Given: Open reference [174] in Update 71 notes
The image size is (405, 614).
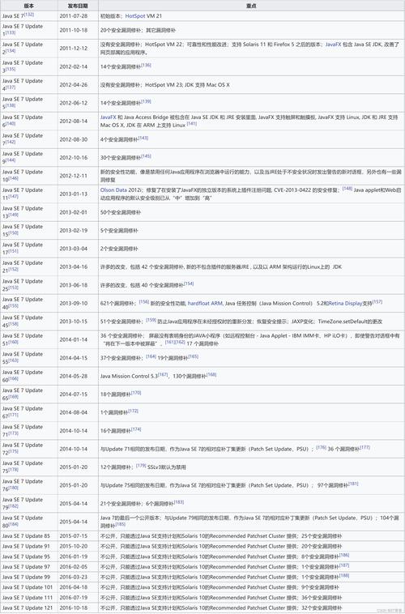Looking at the screenshot, I should click(135, 429).
